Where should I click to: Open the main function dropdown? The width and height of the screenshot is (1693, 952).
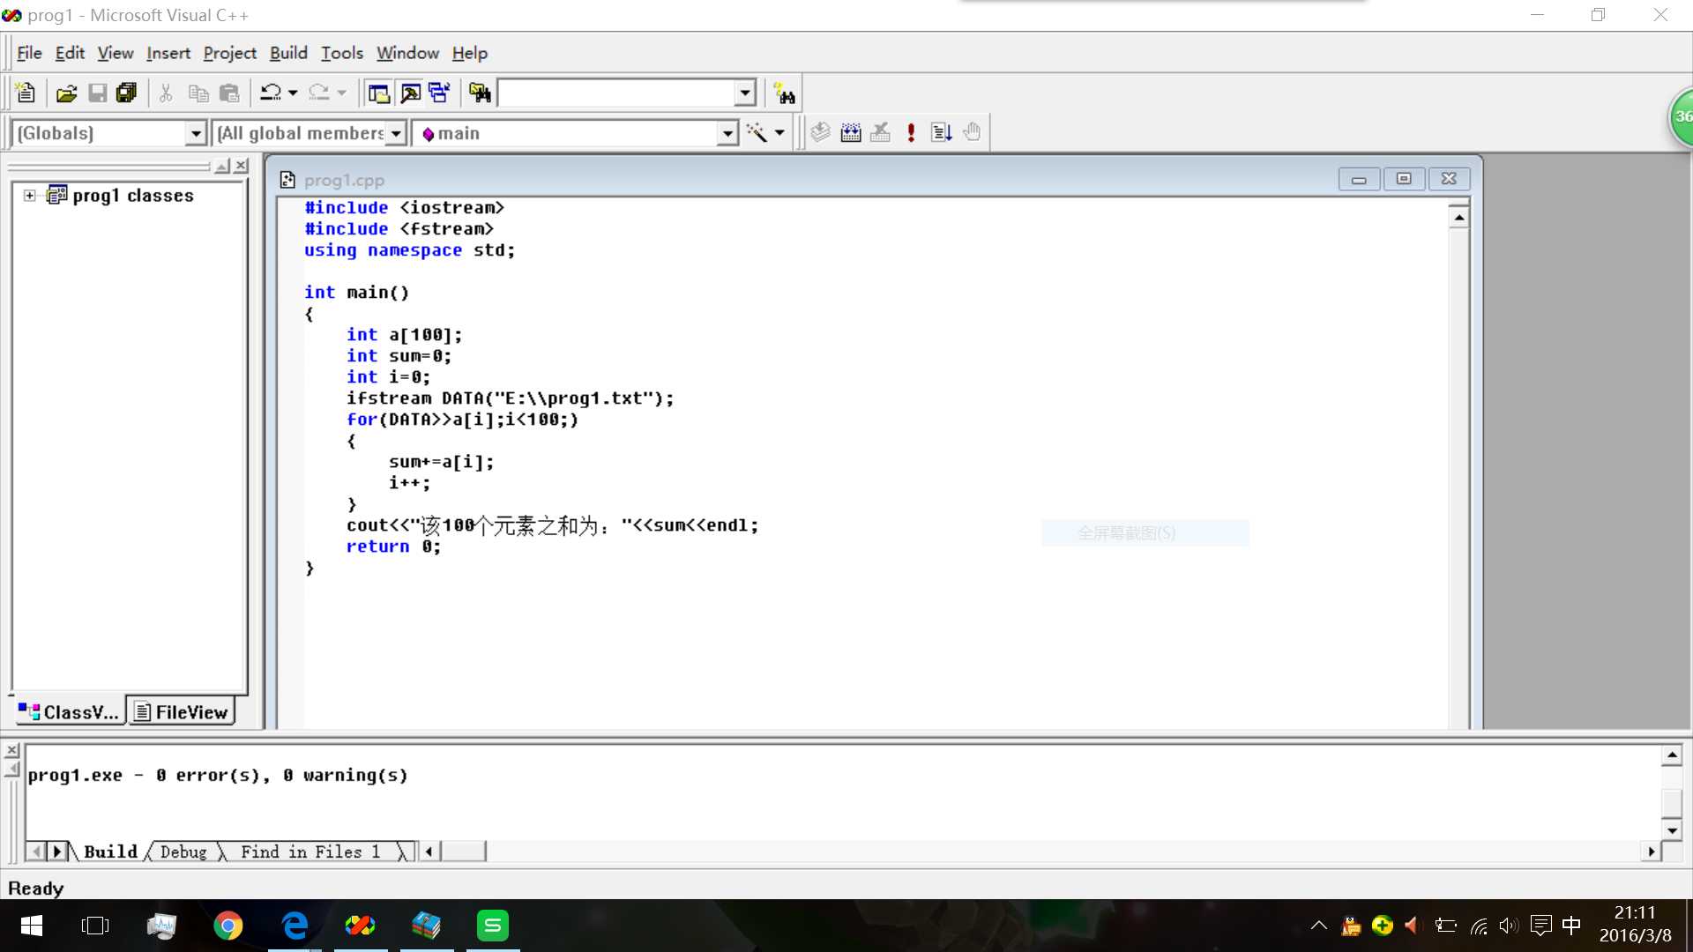(x=727, y=133)
